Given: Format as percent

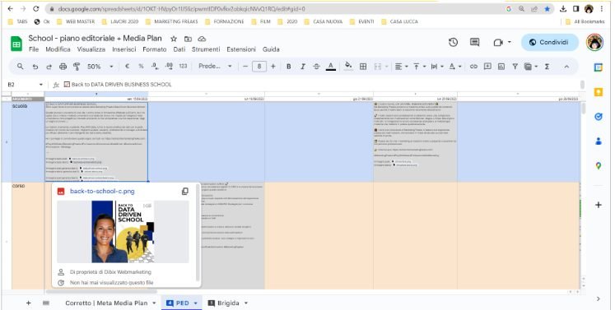Looking at the screenshot, I should 141,67.
